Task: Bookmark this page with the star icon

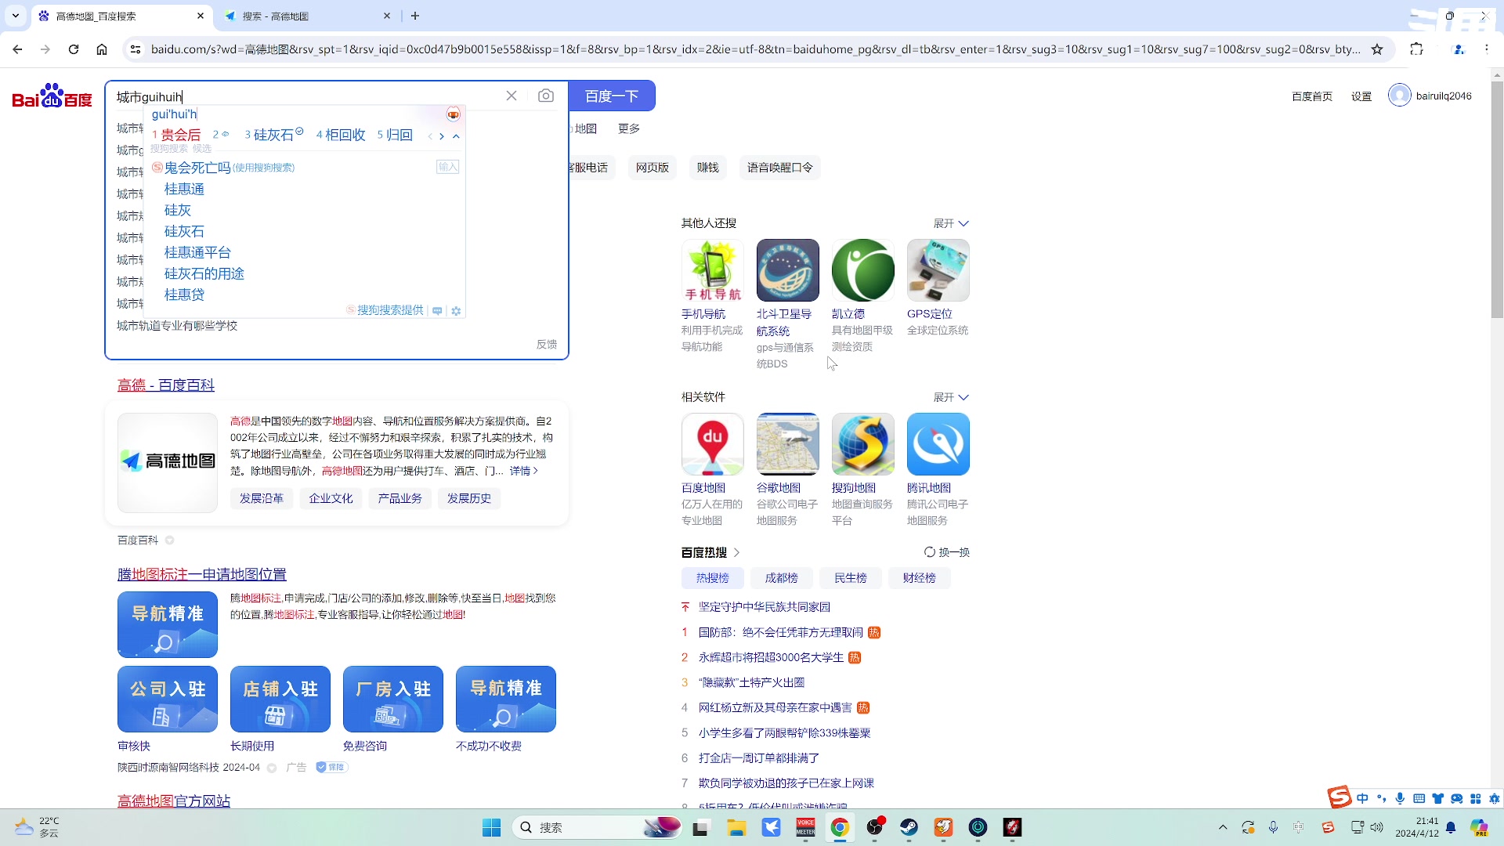Action: (1377, 49)
